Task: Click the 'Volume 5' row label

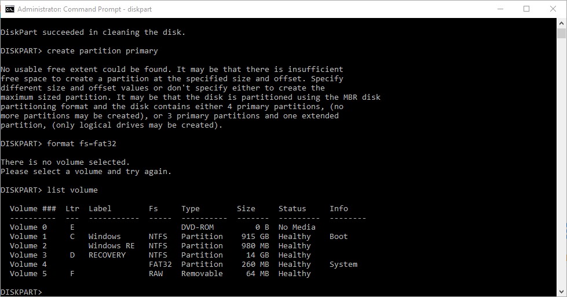Action: [28, 273]
